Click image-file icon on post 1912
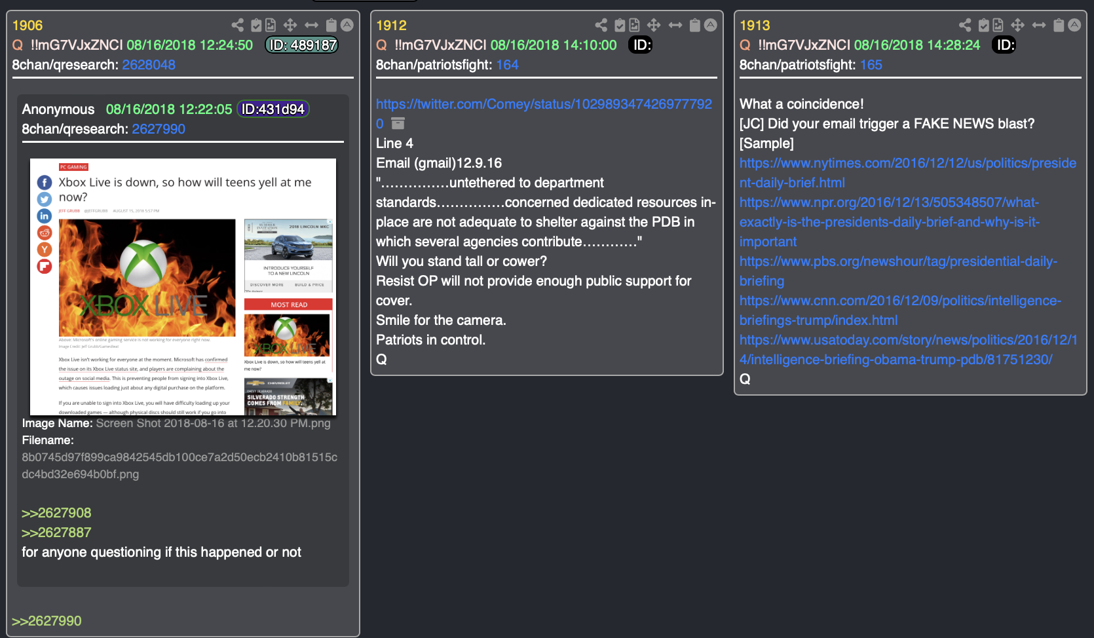Image resolution: width=1094 pixels, height=638 pixels. point(634,25)
